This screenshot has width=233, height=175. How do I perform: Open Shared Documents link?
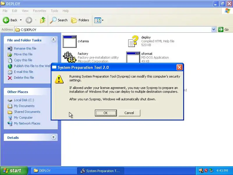tap(27, 112)
